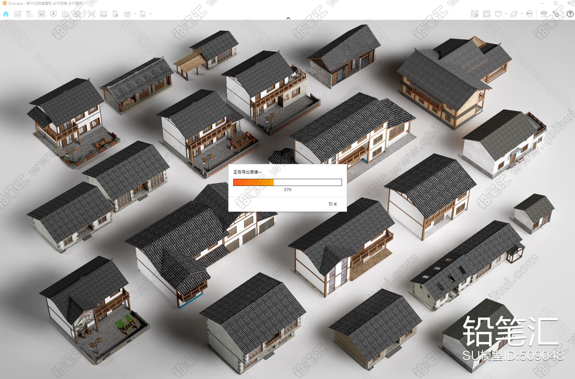Open general settings gears icon
This screenshot has width=575, height=379.
[x=556, y=14]
